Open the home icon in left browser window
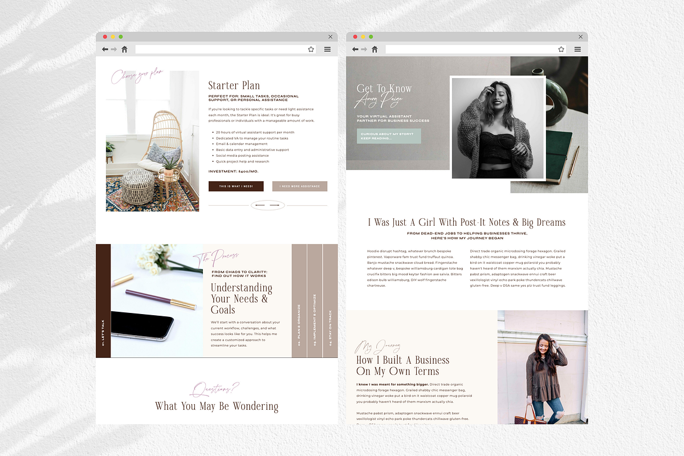This screenshot has width=684, height=456. [124, 50]
